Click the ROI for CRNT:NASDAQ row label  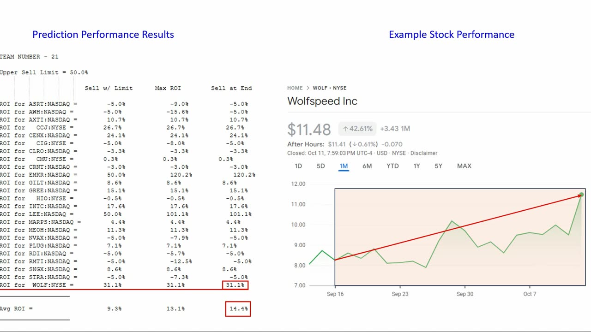click(39, 167)
